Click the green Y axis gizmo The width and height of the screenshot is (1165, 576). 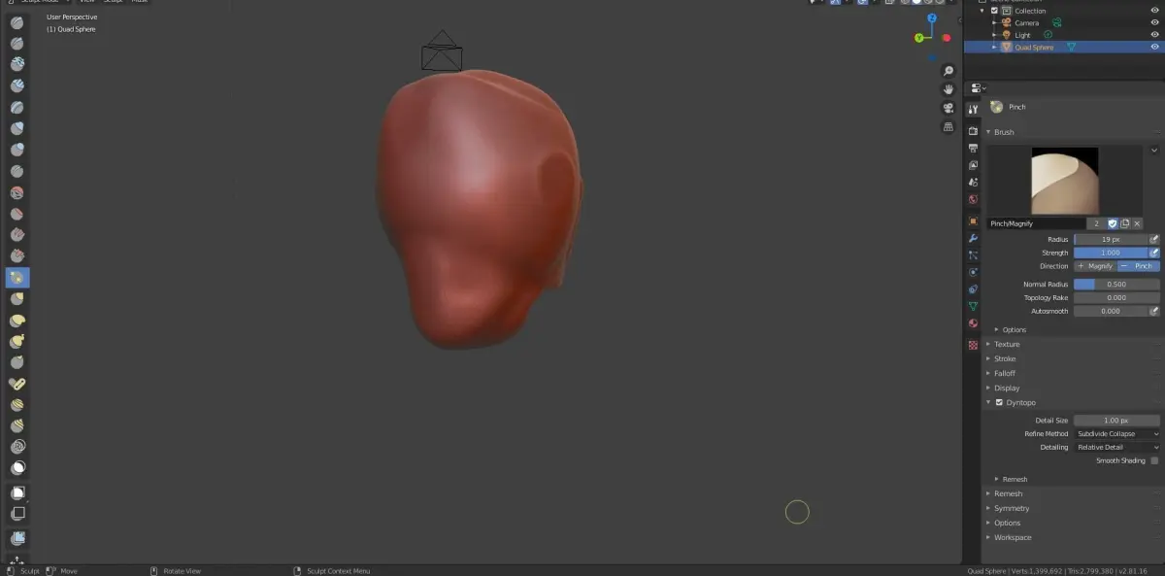(919, 38)
